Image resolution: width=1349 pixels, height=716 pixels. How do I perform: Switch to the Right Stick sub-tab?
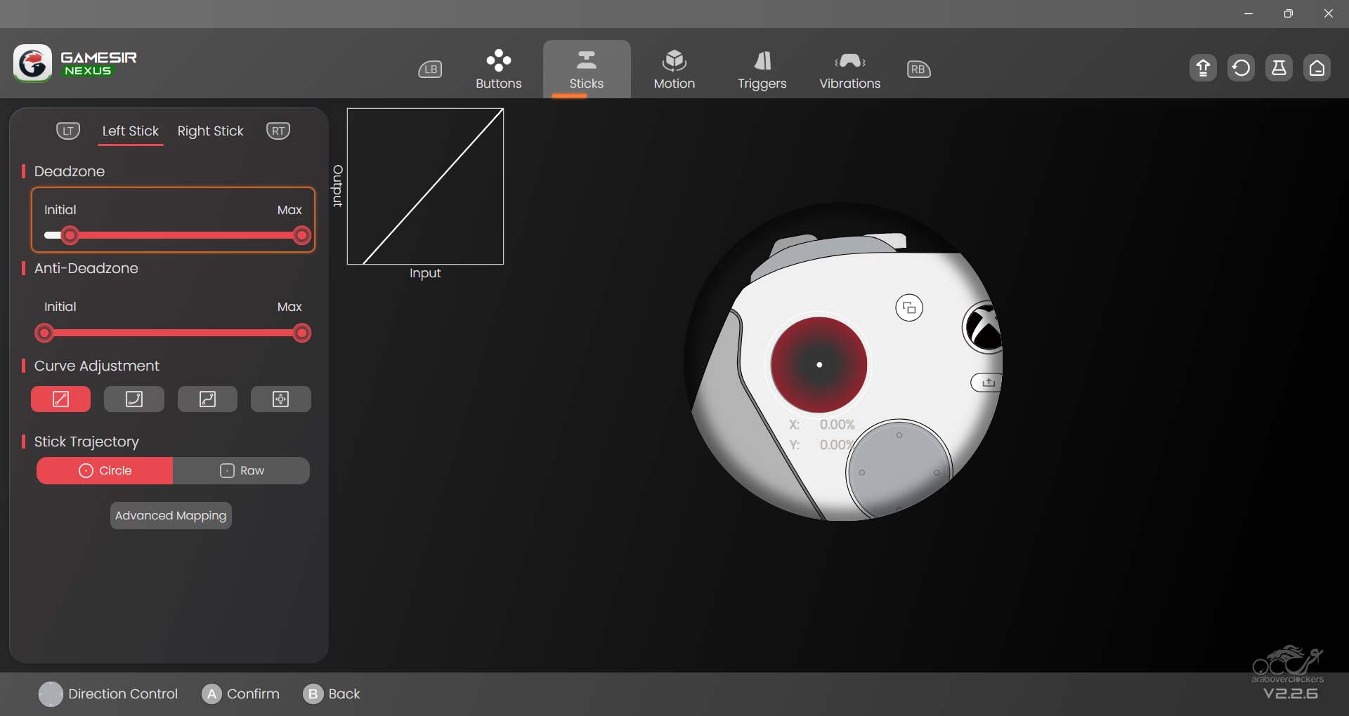tap(210, 131)
